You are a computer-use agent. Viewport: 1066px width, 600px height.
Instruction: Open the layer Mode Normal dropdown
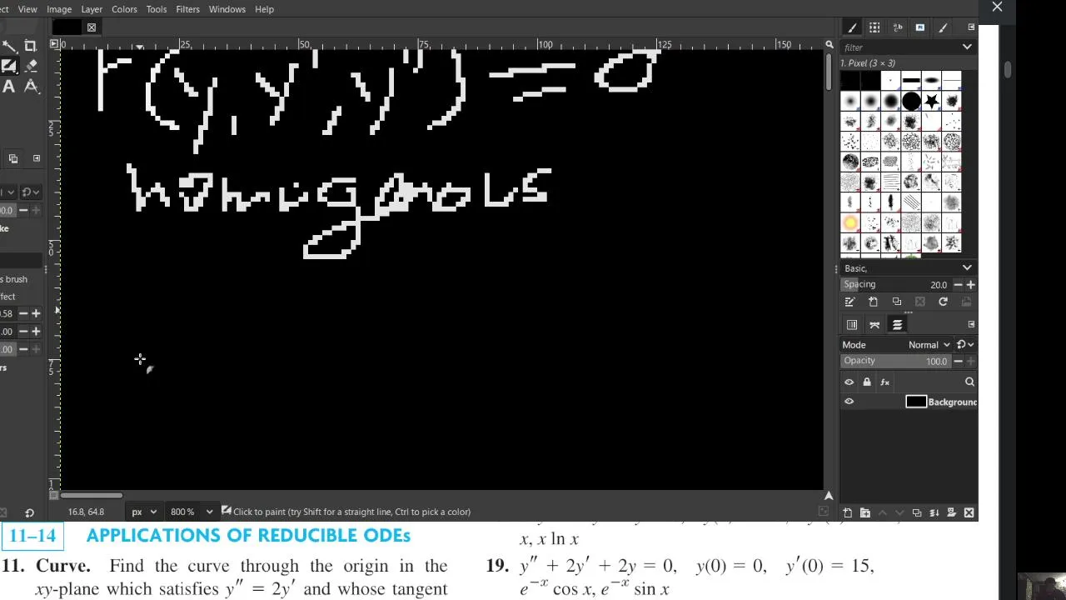(x=929, y=345)
